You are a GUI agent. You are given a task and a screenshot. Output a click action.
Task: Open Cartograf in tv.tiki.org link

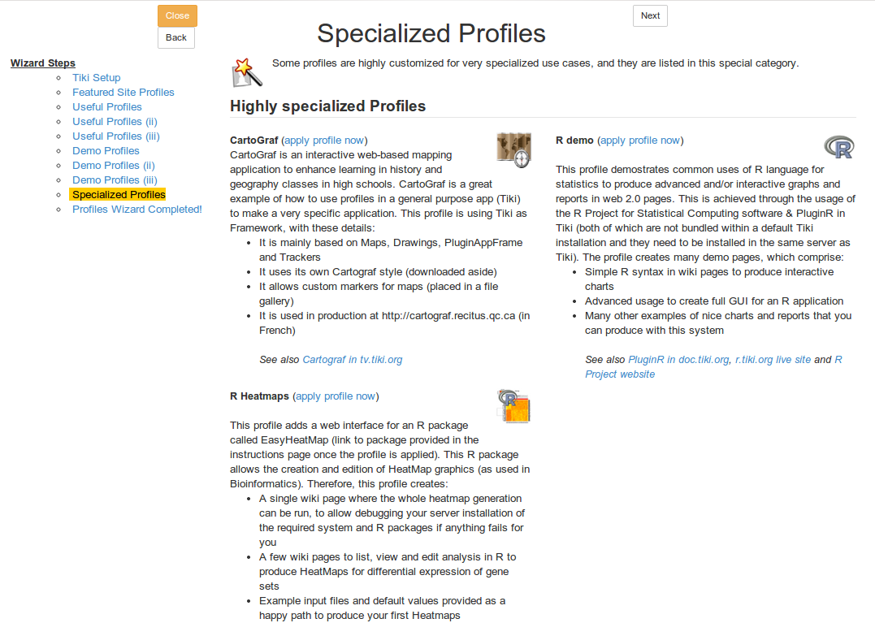click(x=352, y=360)
